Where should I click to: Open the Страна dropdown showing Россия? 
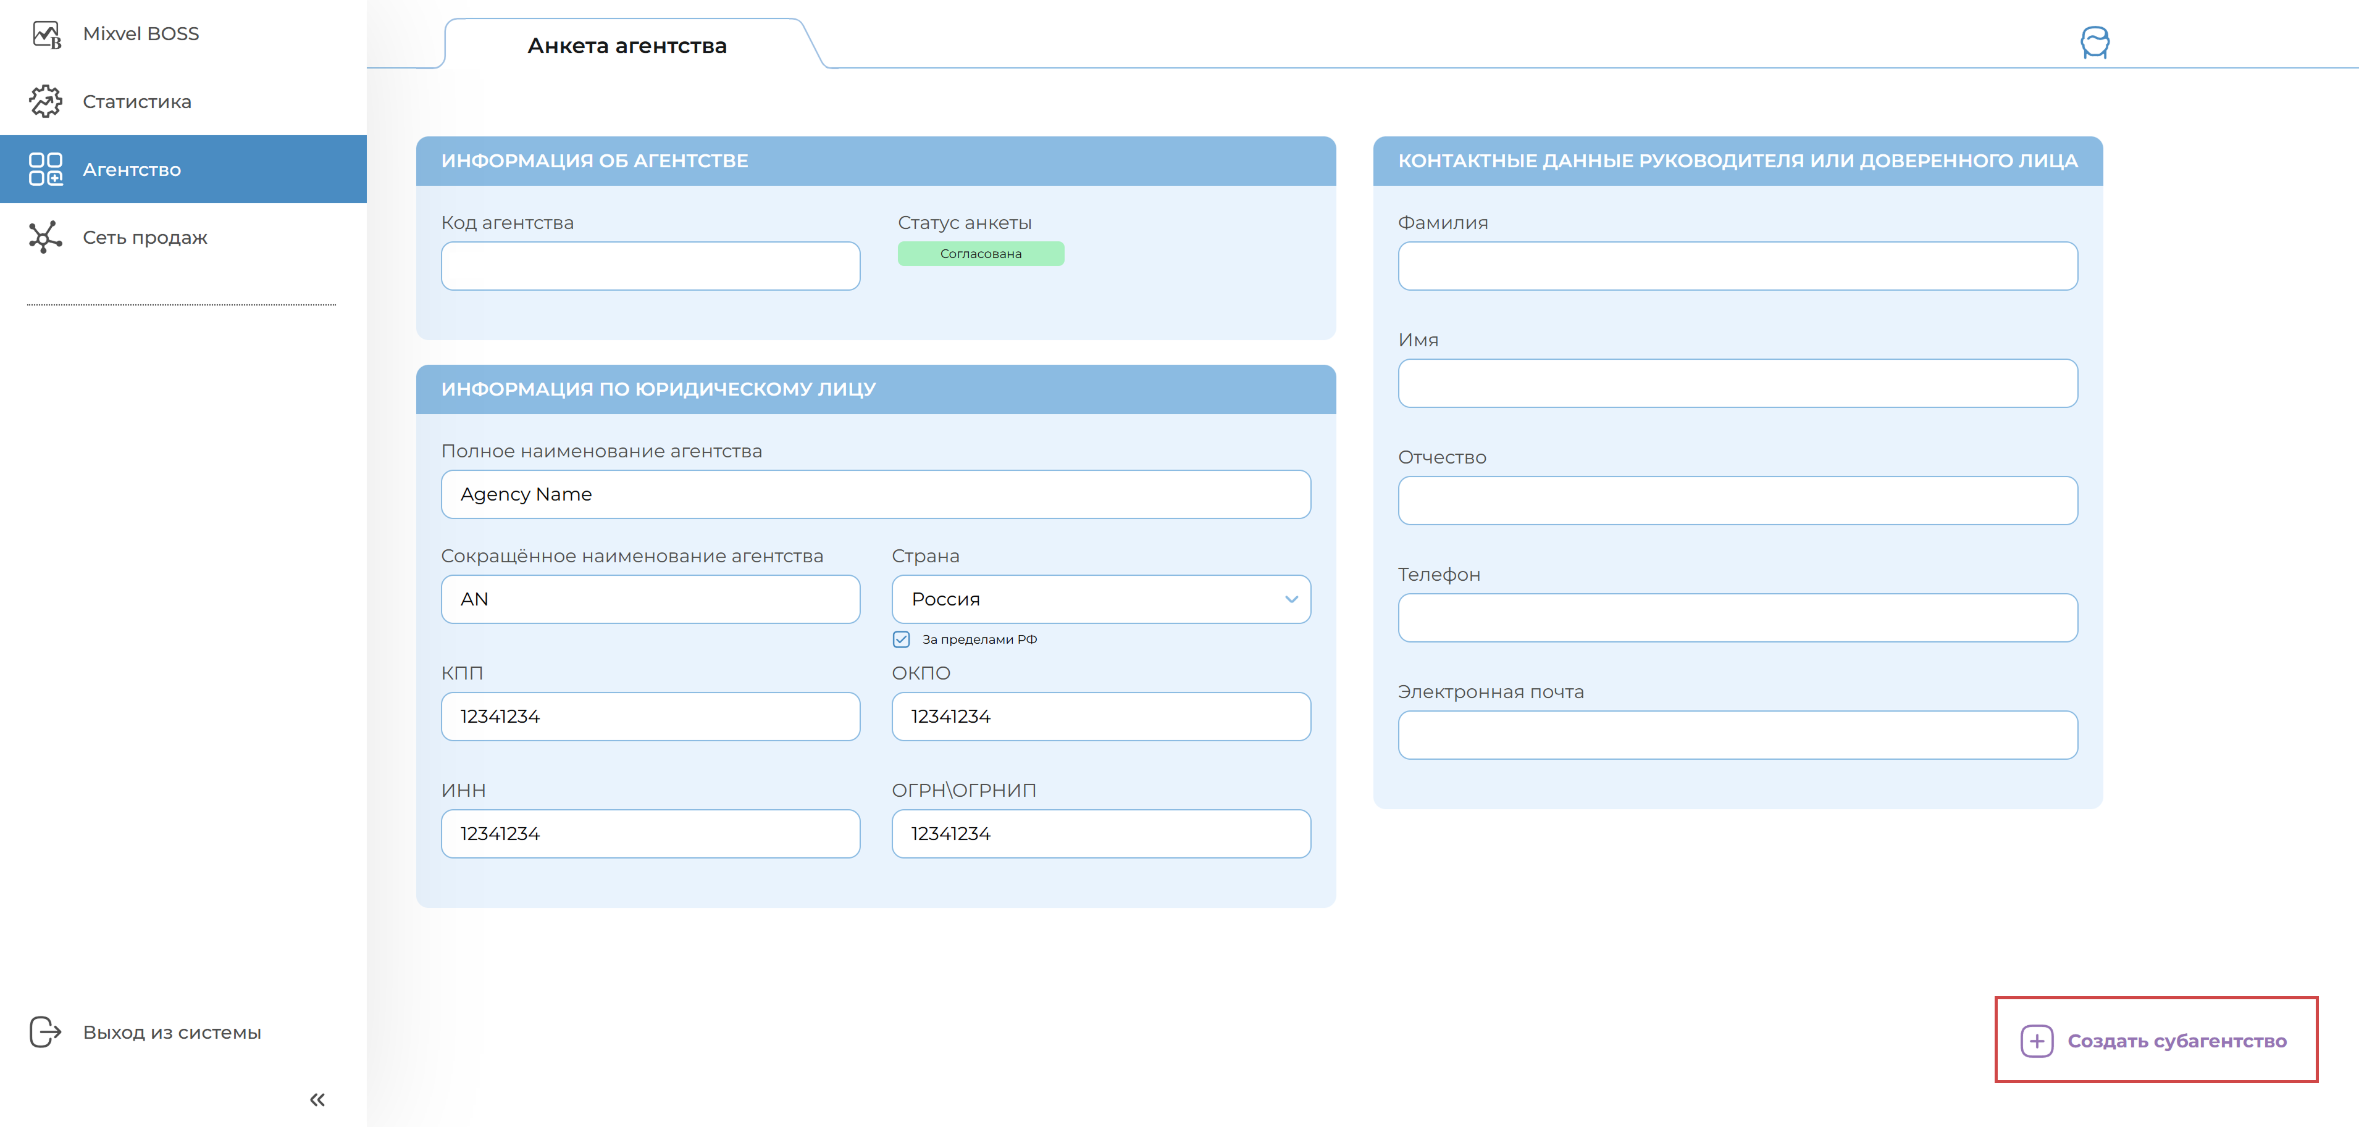pyautogui.click(x=1090, y=600)
